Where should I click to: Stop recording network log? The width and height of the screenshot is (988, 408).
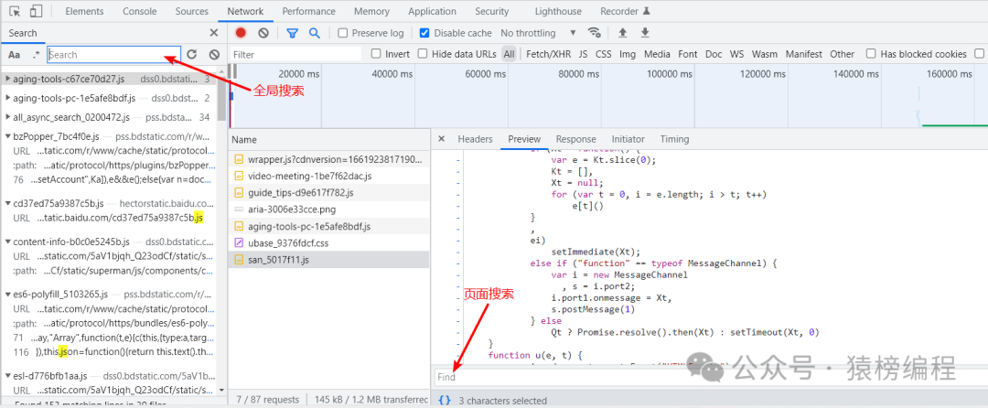coord(241,33)
